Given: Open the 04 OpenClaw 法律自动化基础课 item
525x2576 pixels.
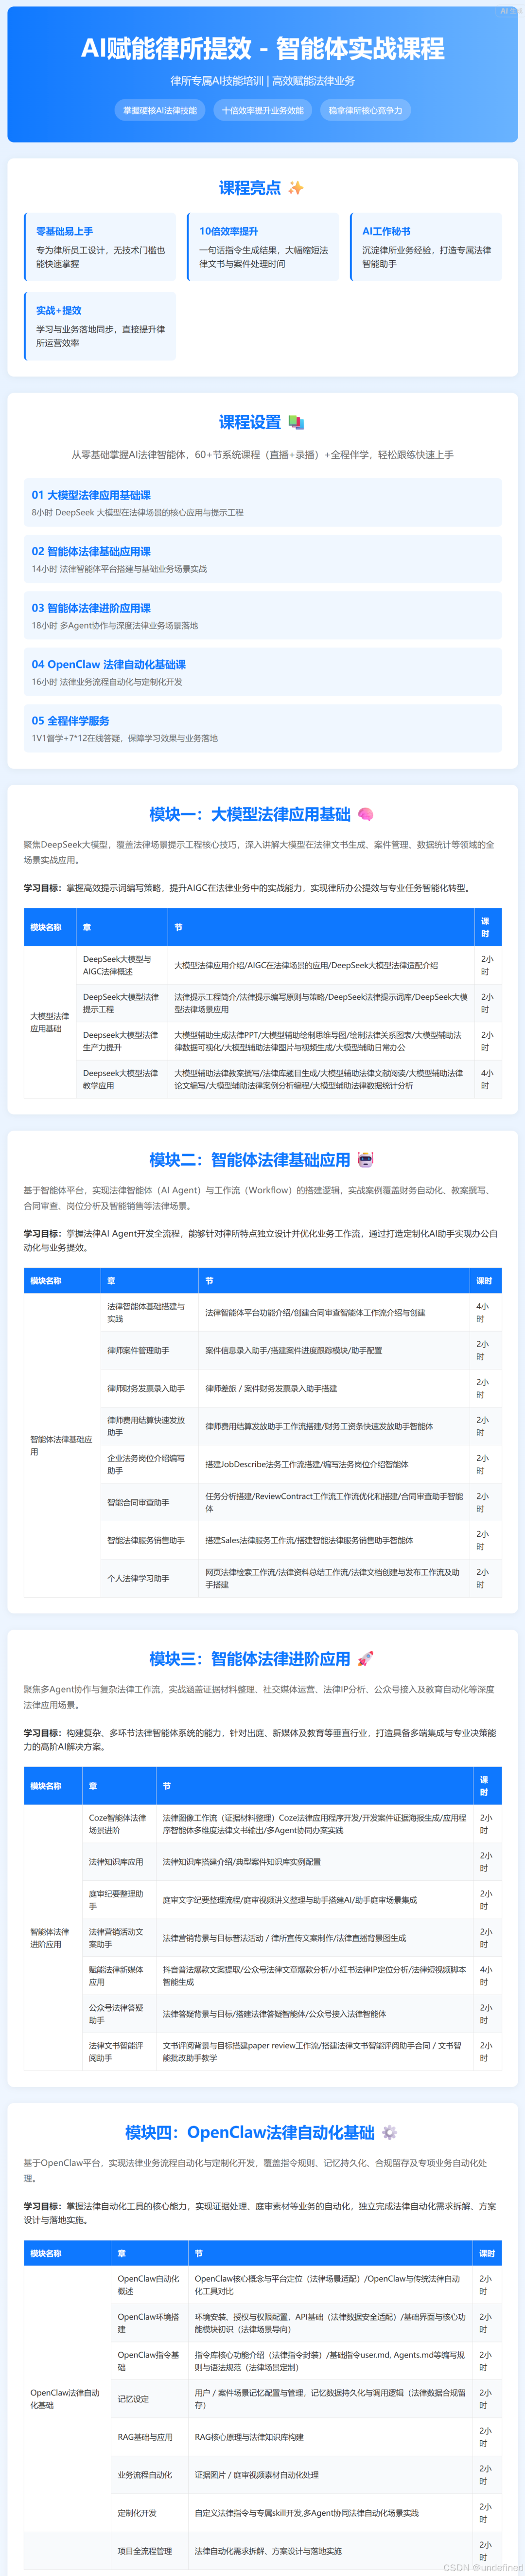Looking at the screenshot, I should point(263,672).
